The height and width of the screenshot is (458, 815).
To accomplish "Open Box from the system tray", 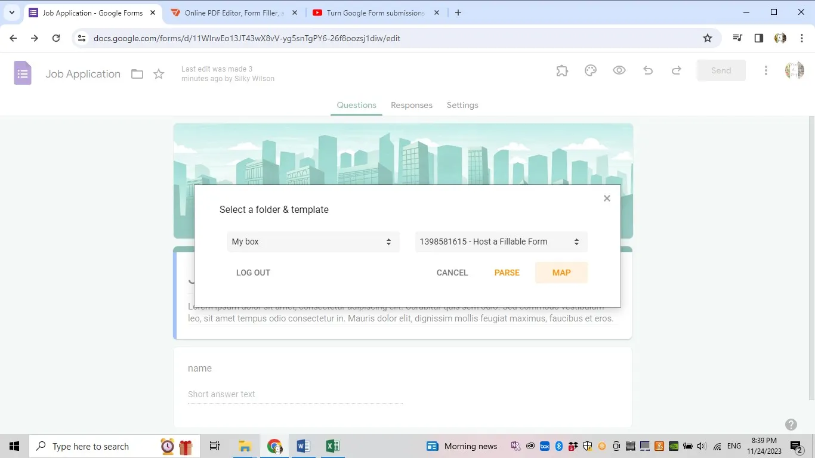I will coord(544,445).
